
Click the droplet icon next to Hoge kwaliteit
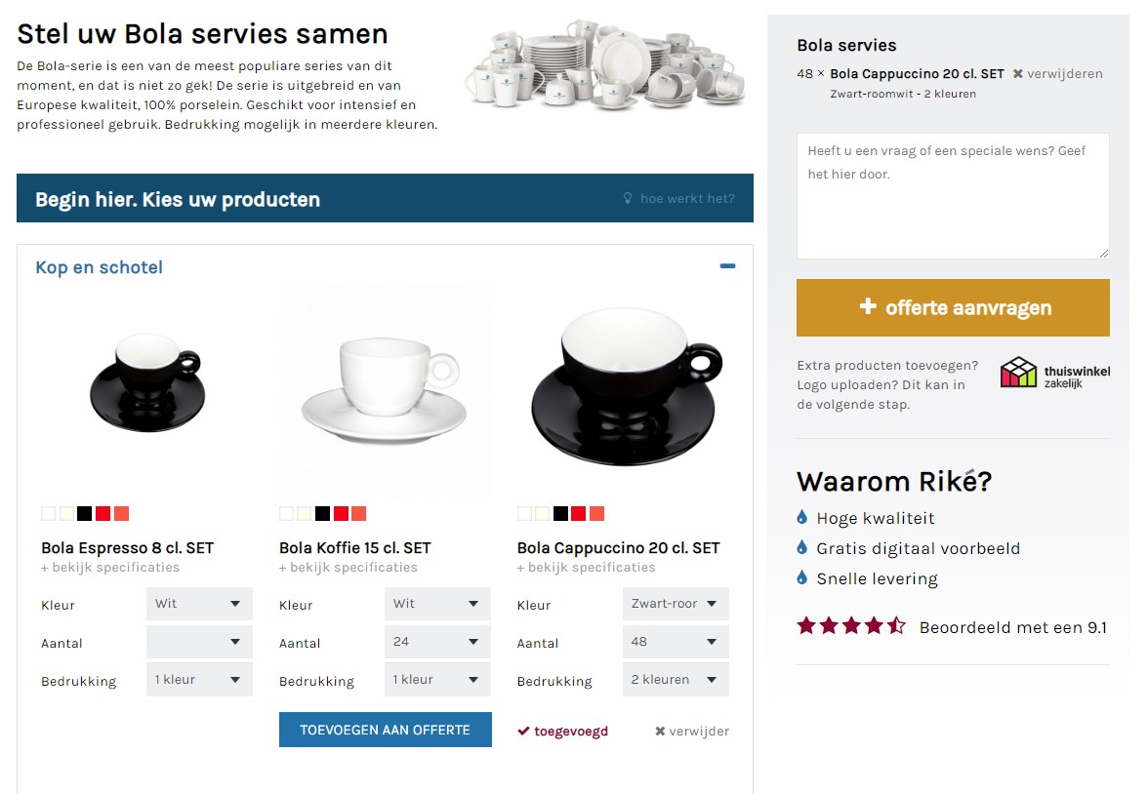point(802,517)
